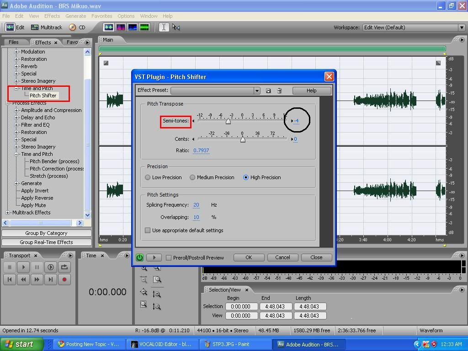Select spectral frequency display icon
The width and height of the screenshot is (468, 351).
[120, 27]
